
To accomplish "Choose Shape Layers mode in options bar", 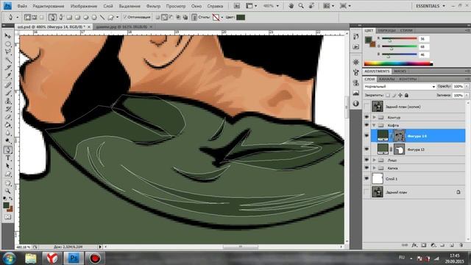I will (27, 18).
